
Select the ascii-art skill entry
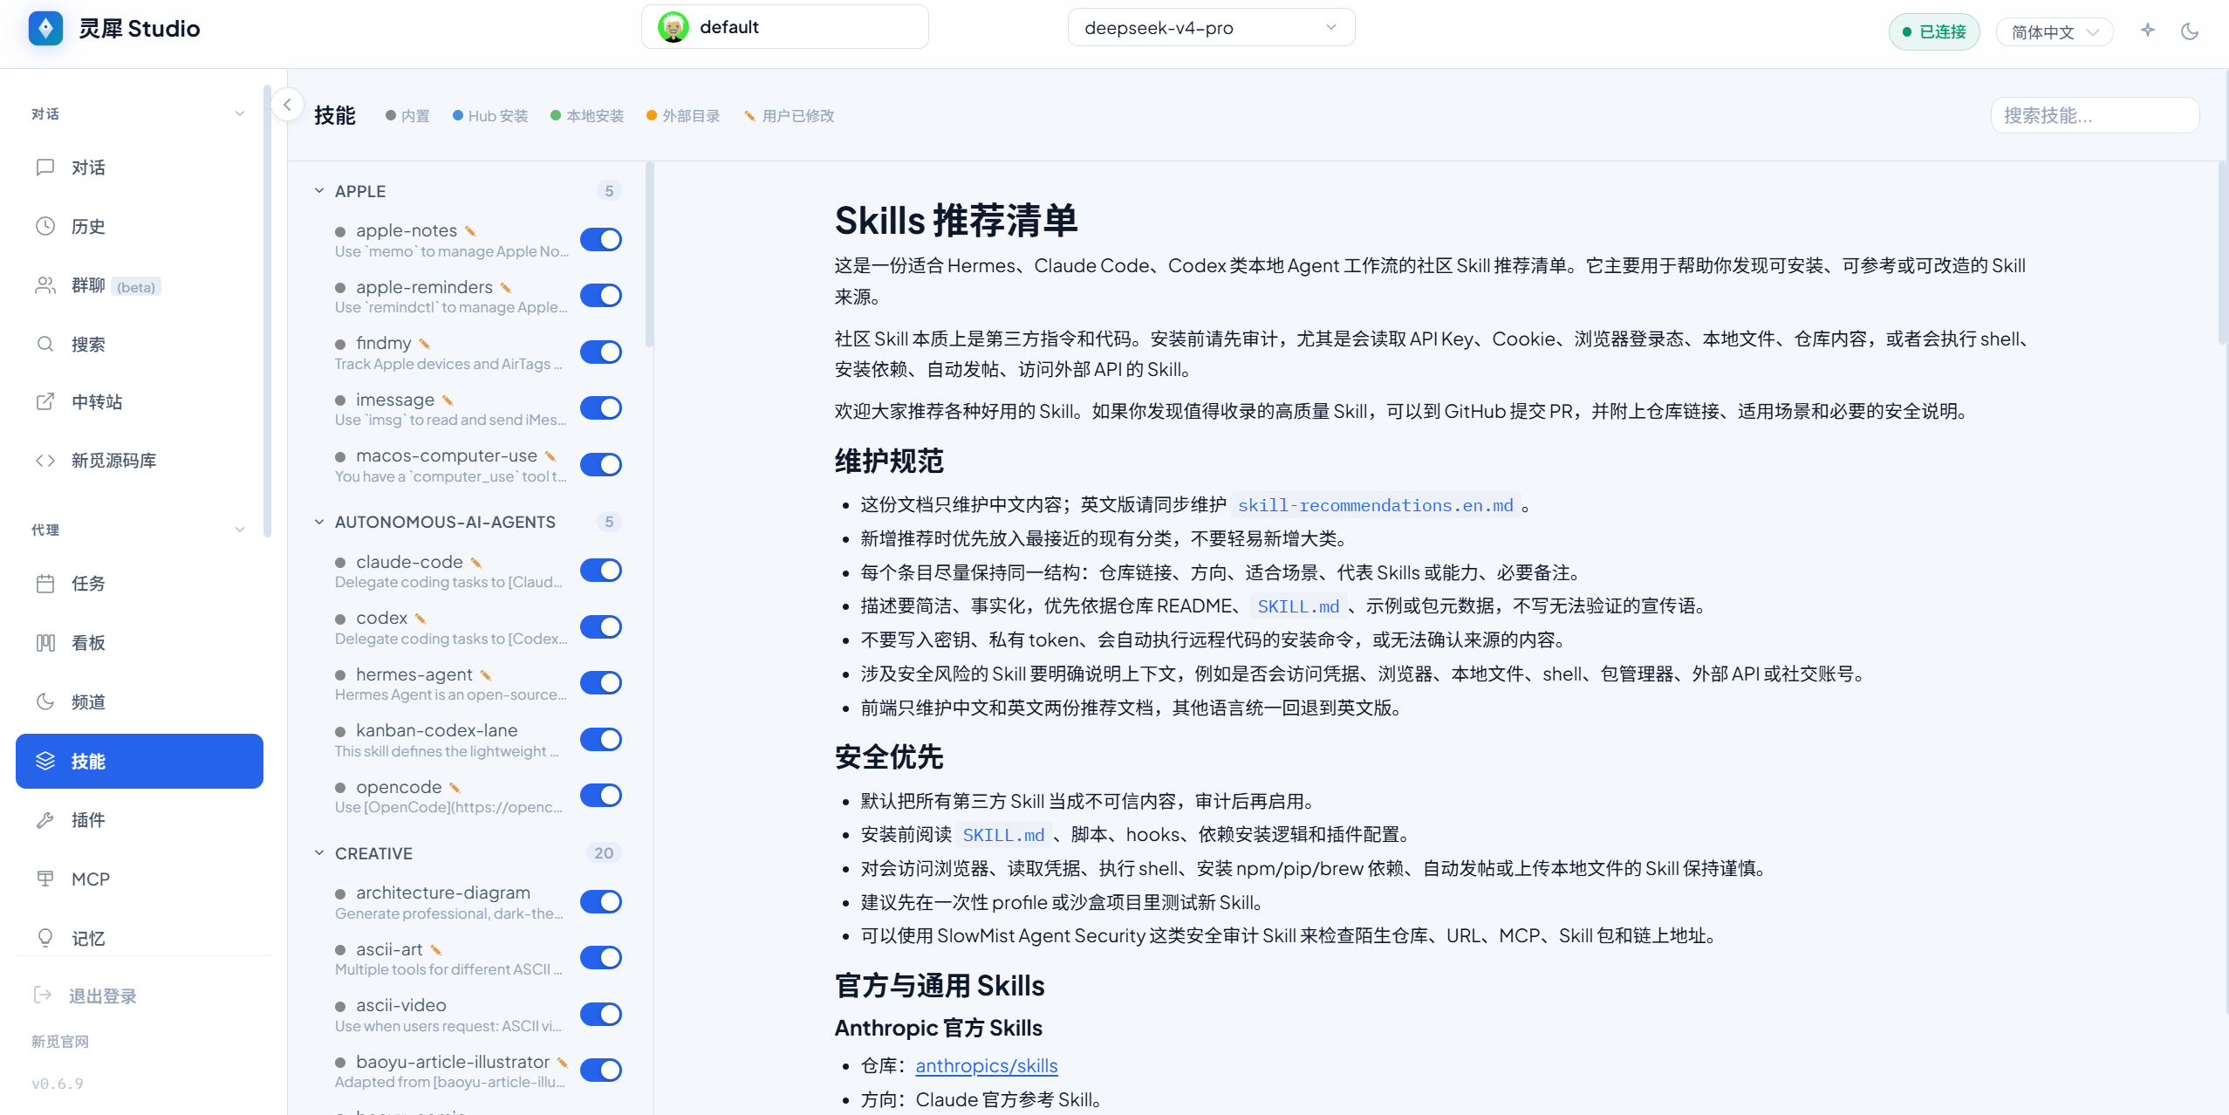click(x=452, y=958)
